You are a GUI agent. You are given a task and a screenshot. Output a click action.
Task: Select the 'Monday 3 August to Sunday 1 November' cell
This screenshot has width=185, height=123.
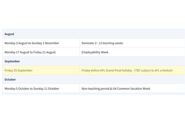point(41,43)
